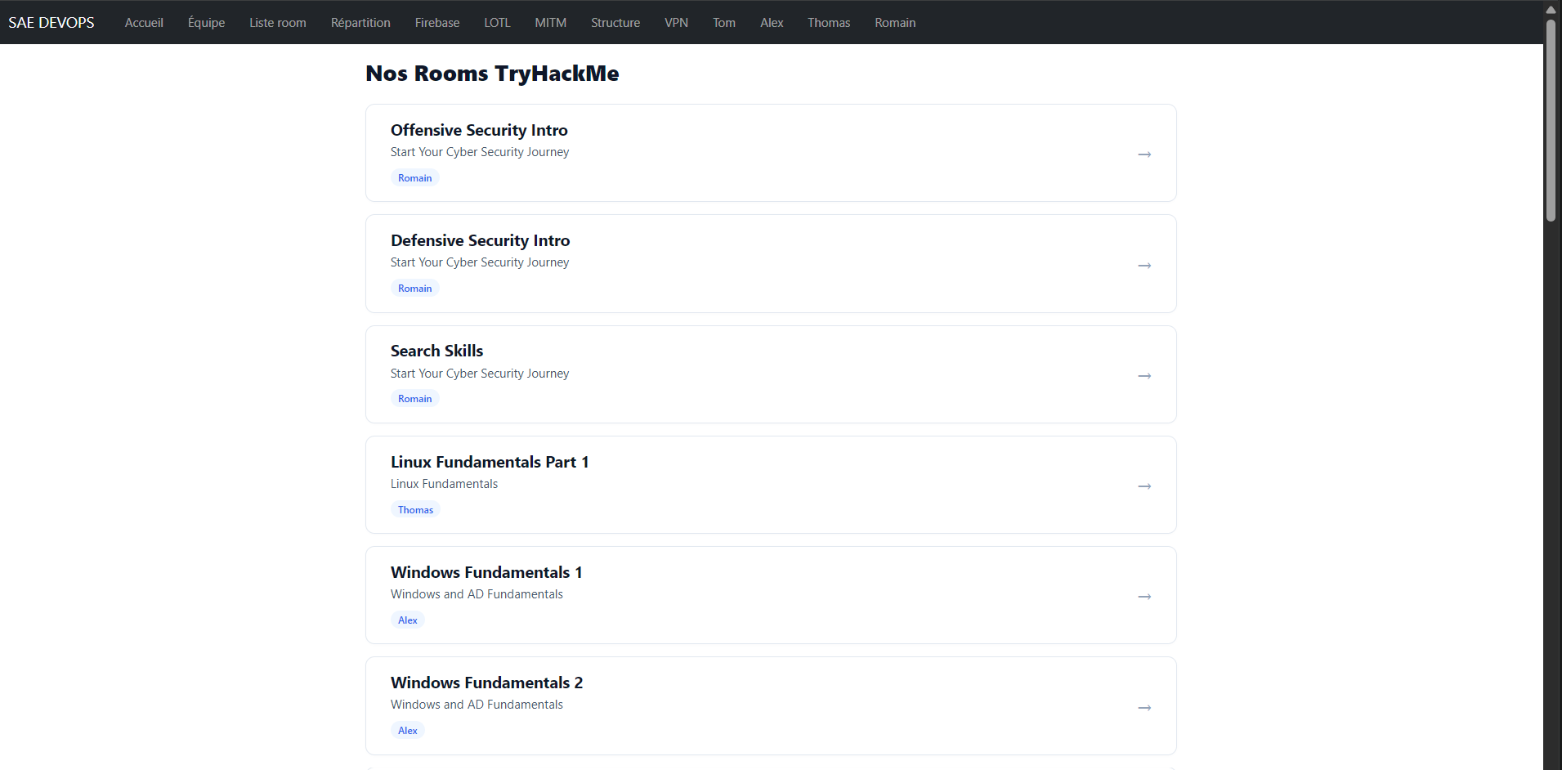Click arrow icon on Search Skills card

pyautogui.click(x=1144, y=376)
